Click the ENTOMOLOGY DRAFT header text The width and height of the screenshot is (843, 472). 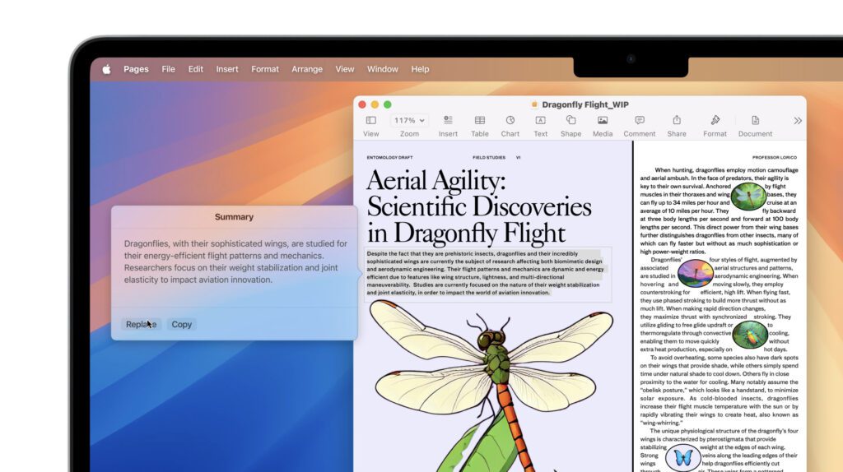389,158
